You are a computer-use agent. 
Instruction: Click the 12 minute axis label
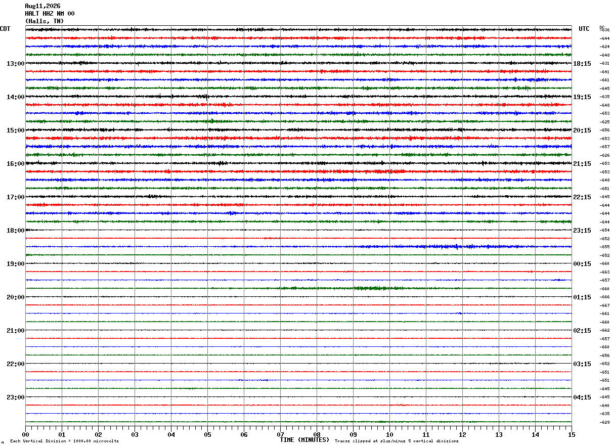click(x=462, y=434)
